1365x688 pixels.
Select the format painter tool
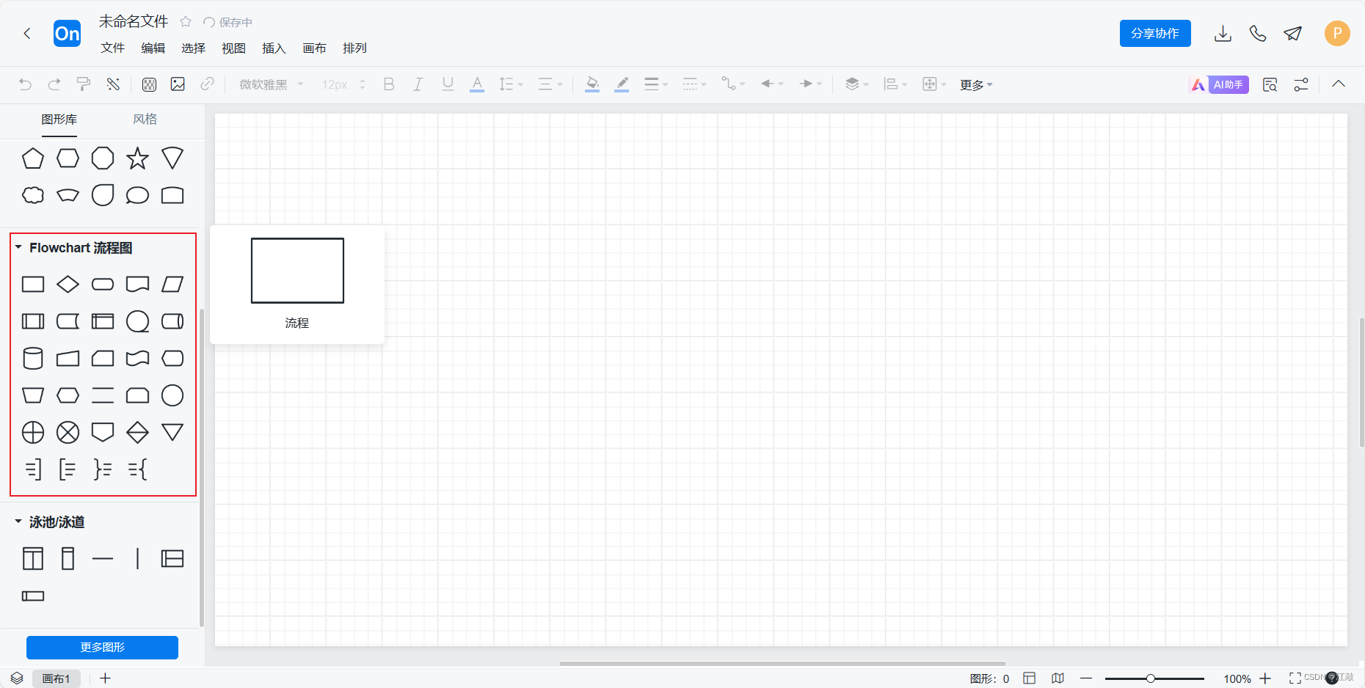pos(83,84)
